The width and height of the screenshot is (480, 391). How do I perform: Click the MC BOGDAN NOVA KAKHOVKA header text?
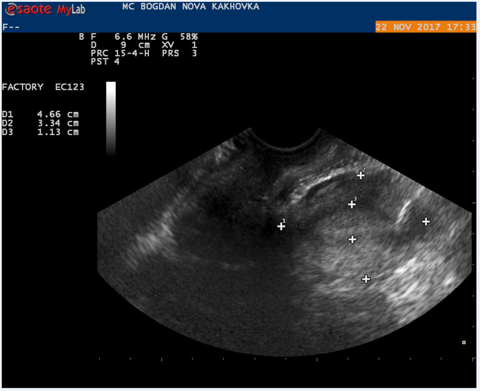[191, 7]
